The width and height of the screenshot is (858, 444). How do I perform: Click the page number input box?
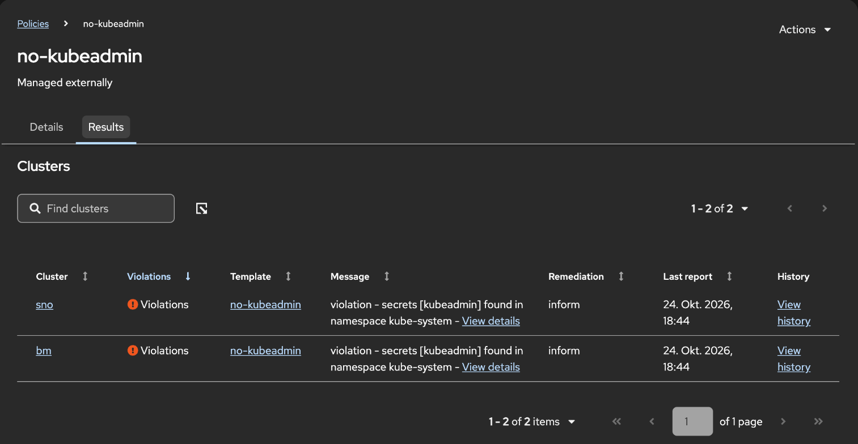point(692,421)
